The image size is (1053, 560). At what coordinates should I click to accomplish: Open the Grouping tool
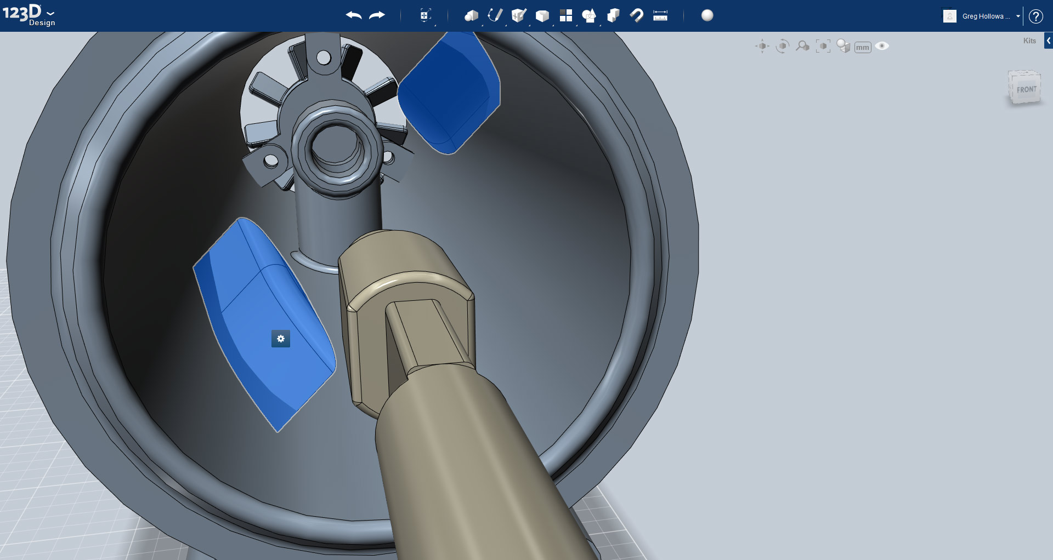pos(589,15)
